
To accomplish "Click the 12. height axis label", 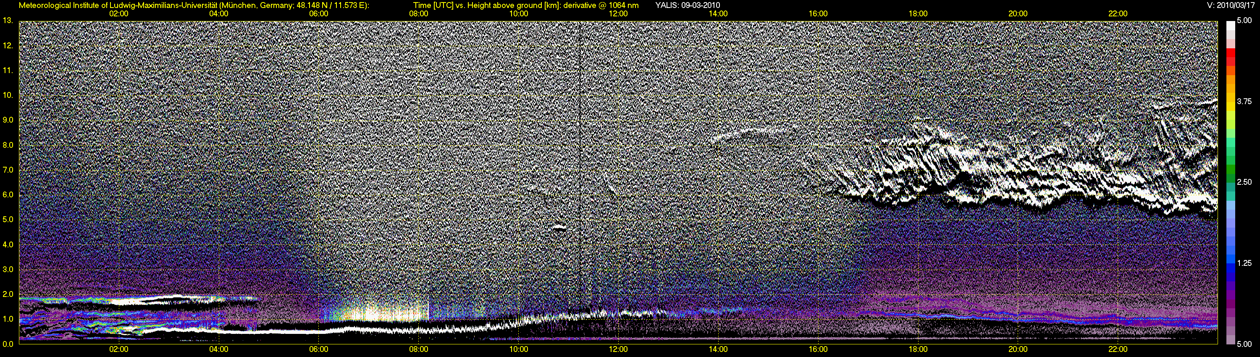I will 7,45.
